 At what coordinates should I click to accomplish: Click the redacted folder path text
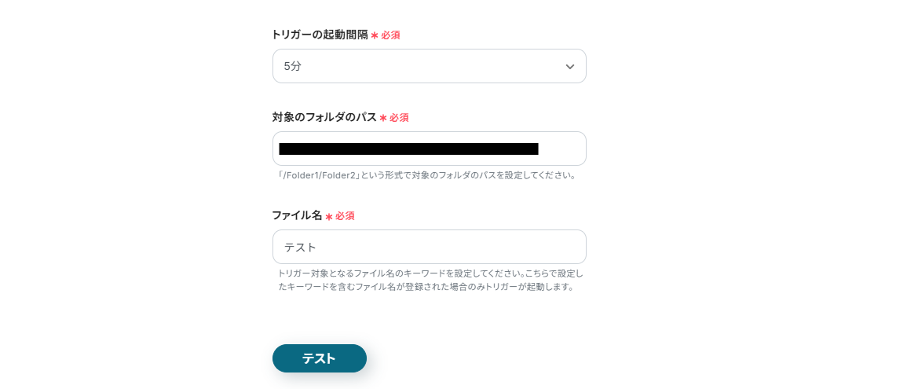point(408,149)
